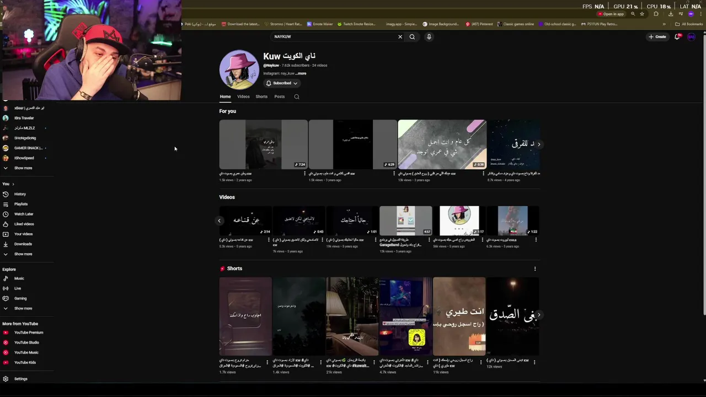Clear the search box with X

tap(400, 37)
